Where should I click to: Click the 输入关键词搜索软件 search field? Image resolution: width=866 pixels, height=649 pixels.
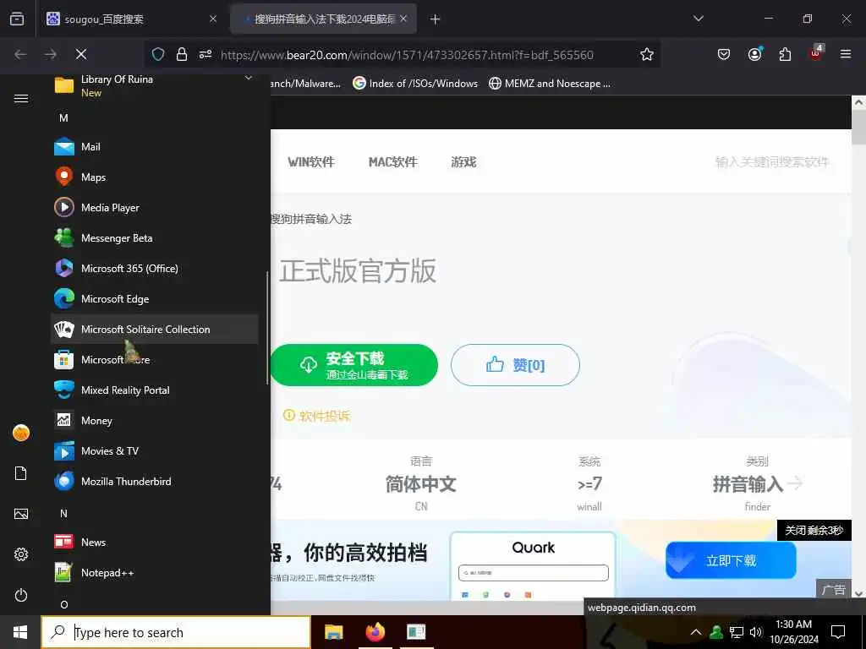coord(772,161)
